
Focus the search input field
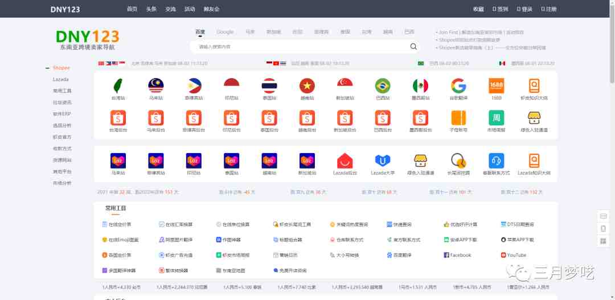(304, 47)
